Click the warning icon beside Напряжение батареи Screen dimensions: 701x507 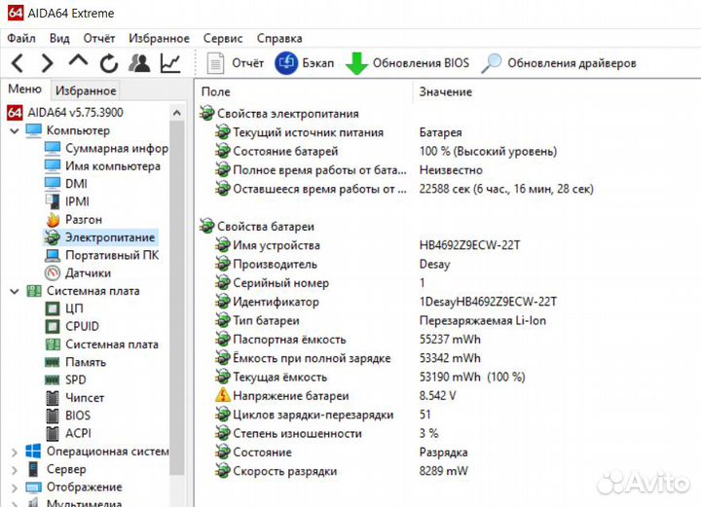coord(223,395)
